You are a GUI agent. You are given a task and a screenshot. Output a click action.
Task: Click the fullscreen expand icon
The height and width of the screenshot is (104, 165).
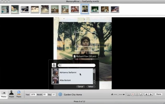(129, 94)
